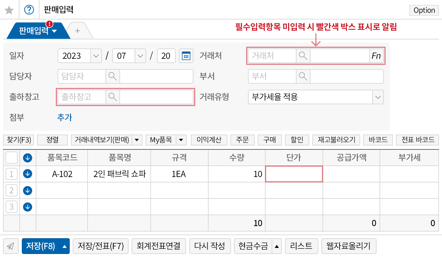Open the 거래유형 부가세율 적용 dropdown
Viewport: 442px width, 257px height.
click(378, 97)
